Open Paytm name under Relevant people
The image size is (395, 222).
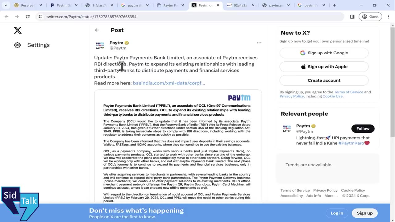click(x=303, y=126)
